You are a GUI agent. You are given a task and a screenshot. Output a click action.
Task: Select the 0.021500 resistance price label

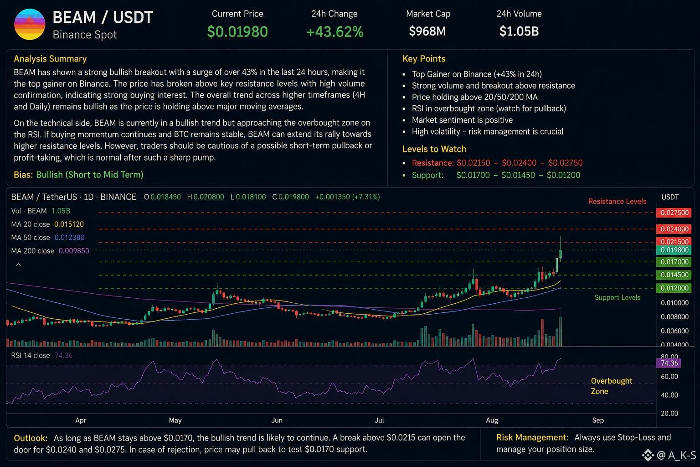[673, 242]
